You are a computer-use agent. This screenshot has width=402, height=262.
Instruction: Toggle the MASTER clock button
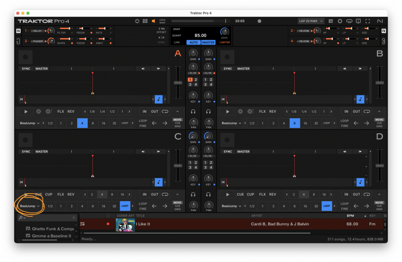[208, 42]
